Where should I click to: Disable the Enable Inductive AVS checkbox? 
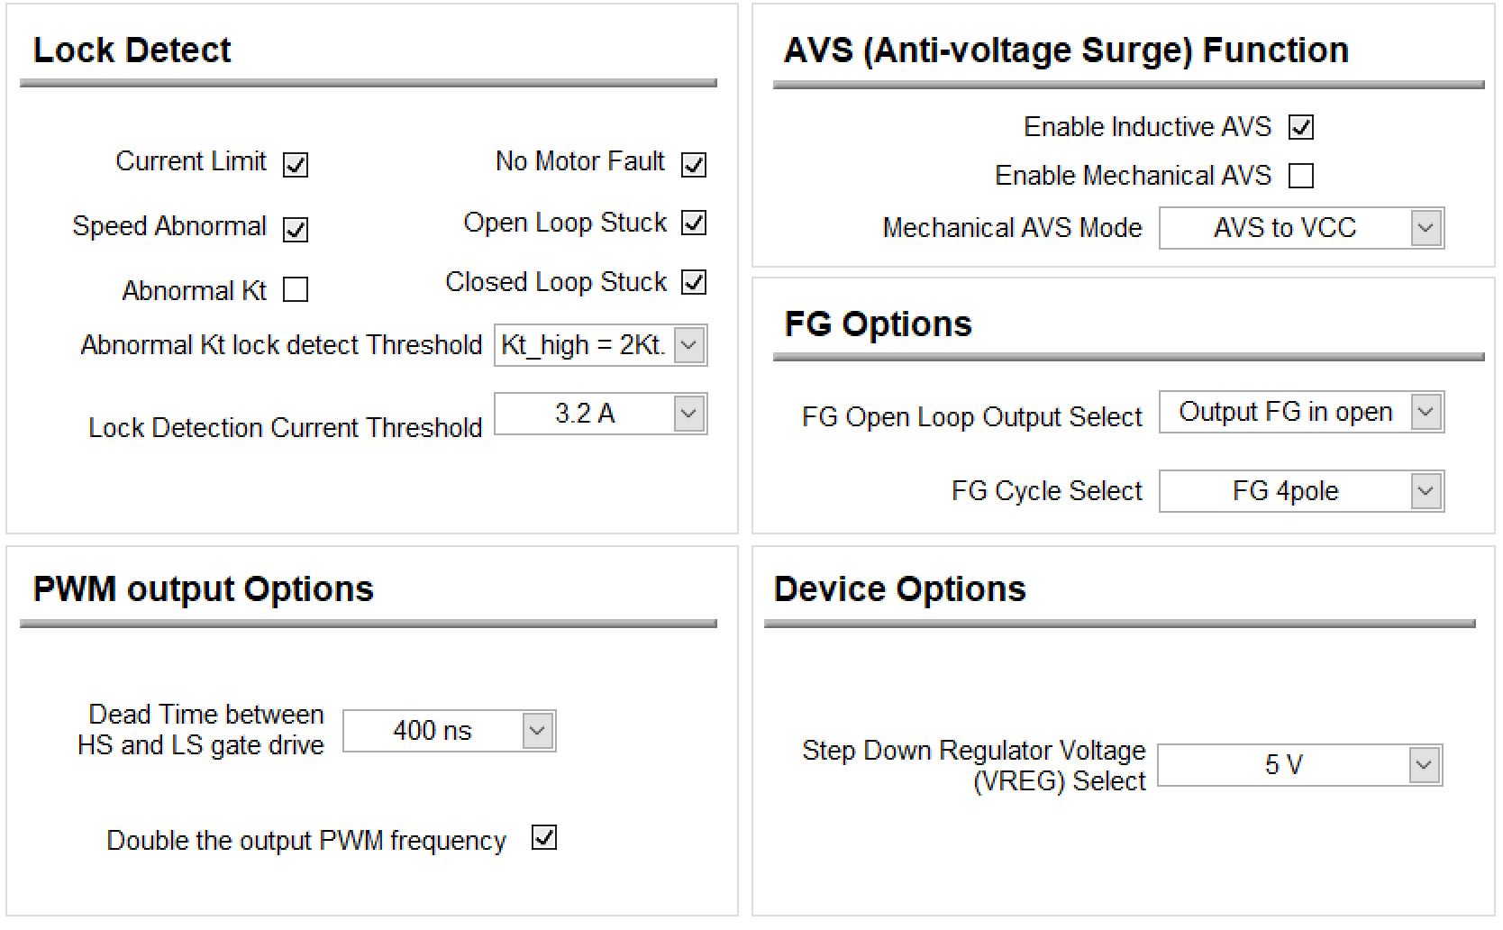pyautogui.click(x=1303, y=128)
